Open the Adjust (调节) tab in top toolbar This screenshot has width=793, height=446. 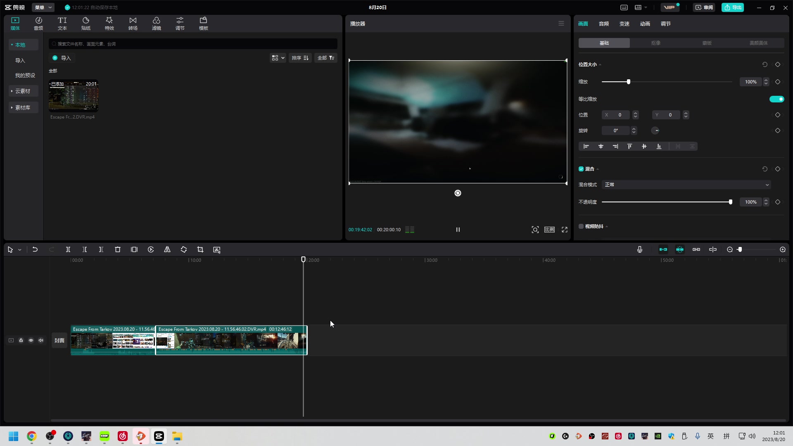180,24
